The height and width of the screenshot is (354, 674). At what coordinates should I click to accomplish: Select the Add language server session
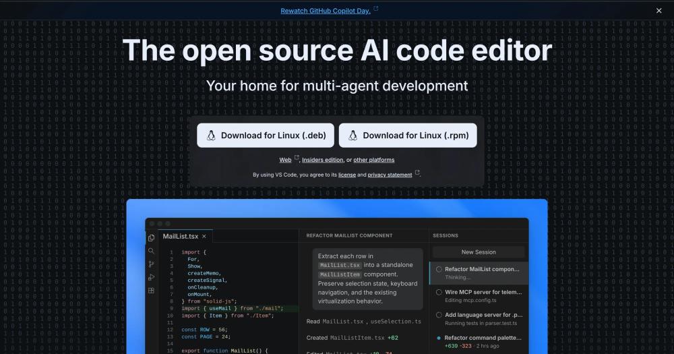pyautogui.click(x=479, y=319)
